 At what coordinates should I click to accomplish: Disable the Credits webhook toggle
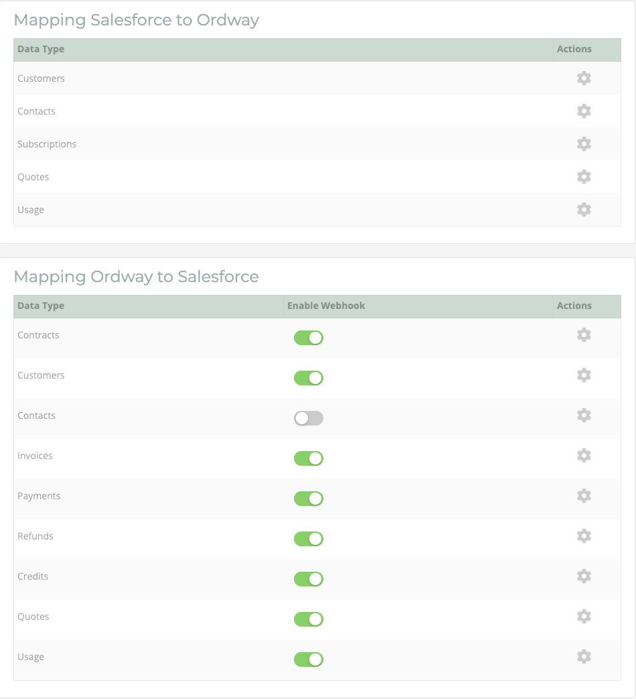pos(309,579)
